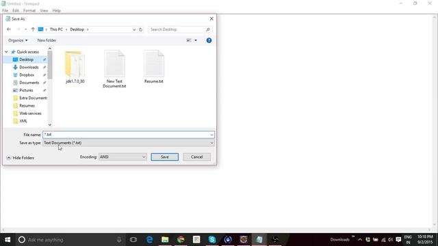Open Notepad View menu
Screen dimensions: 438x246
[44, 11]
